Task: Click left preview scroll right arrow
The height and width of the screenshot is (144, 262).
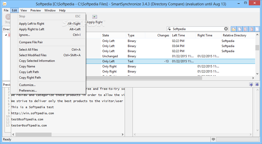Action: click(x=122, y=134)
